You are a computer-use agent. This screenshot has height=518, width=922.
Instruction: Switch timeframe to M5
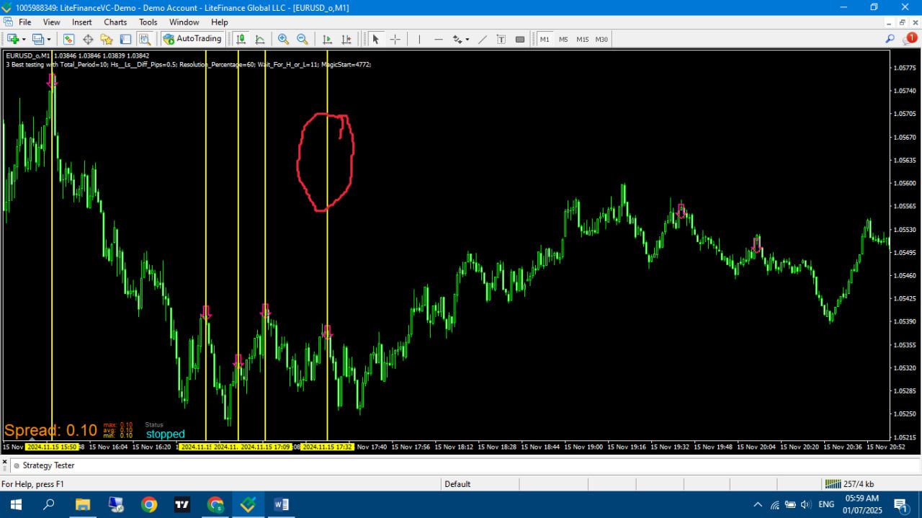[563, 39]
